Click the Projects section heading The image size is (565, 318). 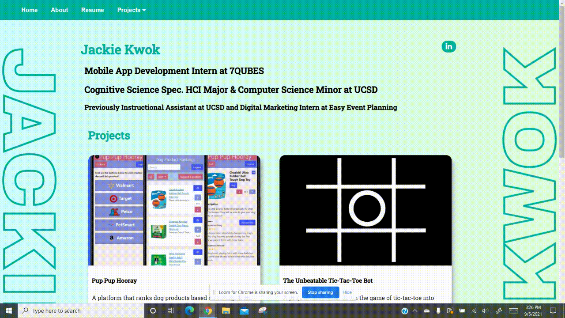click(109, 135)
